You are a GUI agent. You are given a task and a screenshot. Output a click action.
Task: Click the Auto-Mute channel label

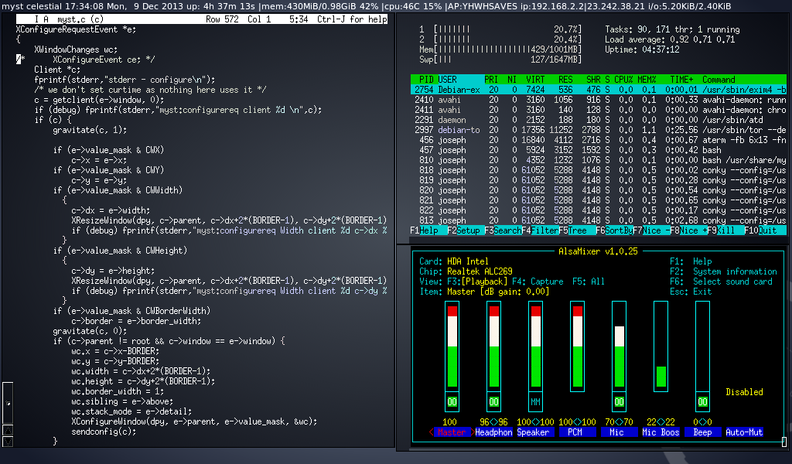click(x=744, y=432)
